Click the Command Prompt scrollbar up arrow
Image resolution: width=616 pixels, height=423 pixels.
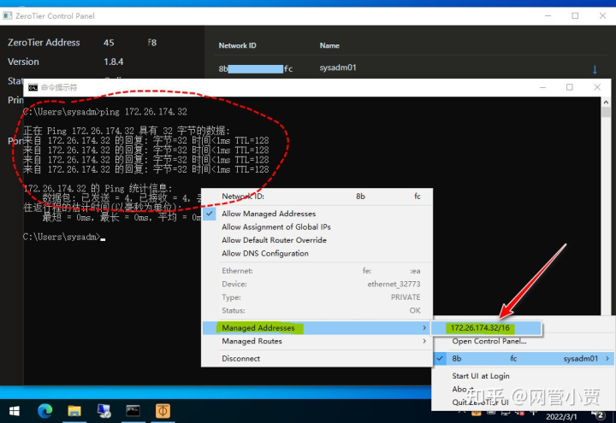tap(606, 102)
